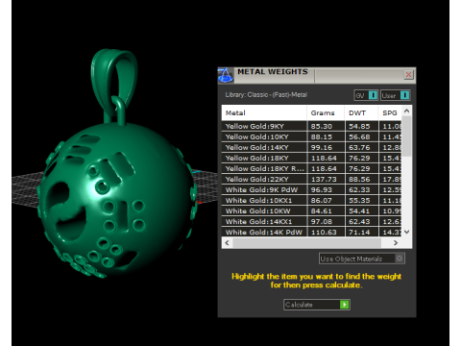This screenshot has width=461, height=346.
Task: Click the 88.15 grams cell
Action: coord(326,136)
